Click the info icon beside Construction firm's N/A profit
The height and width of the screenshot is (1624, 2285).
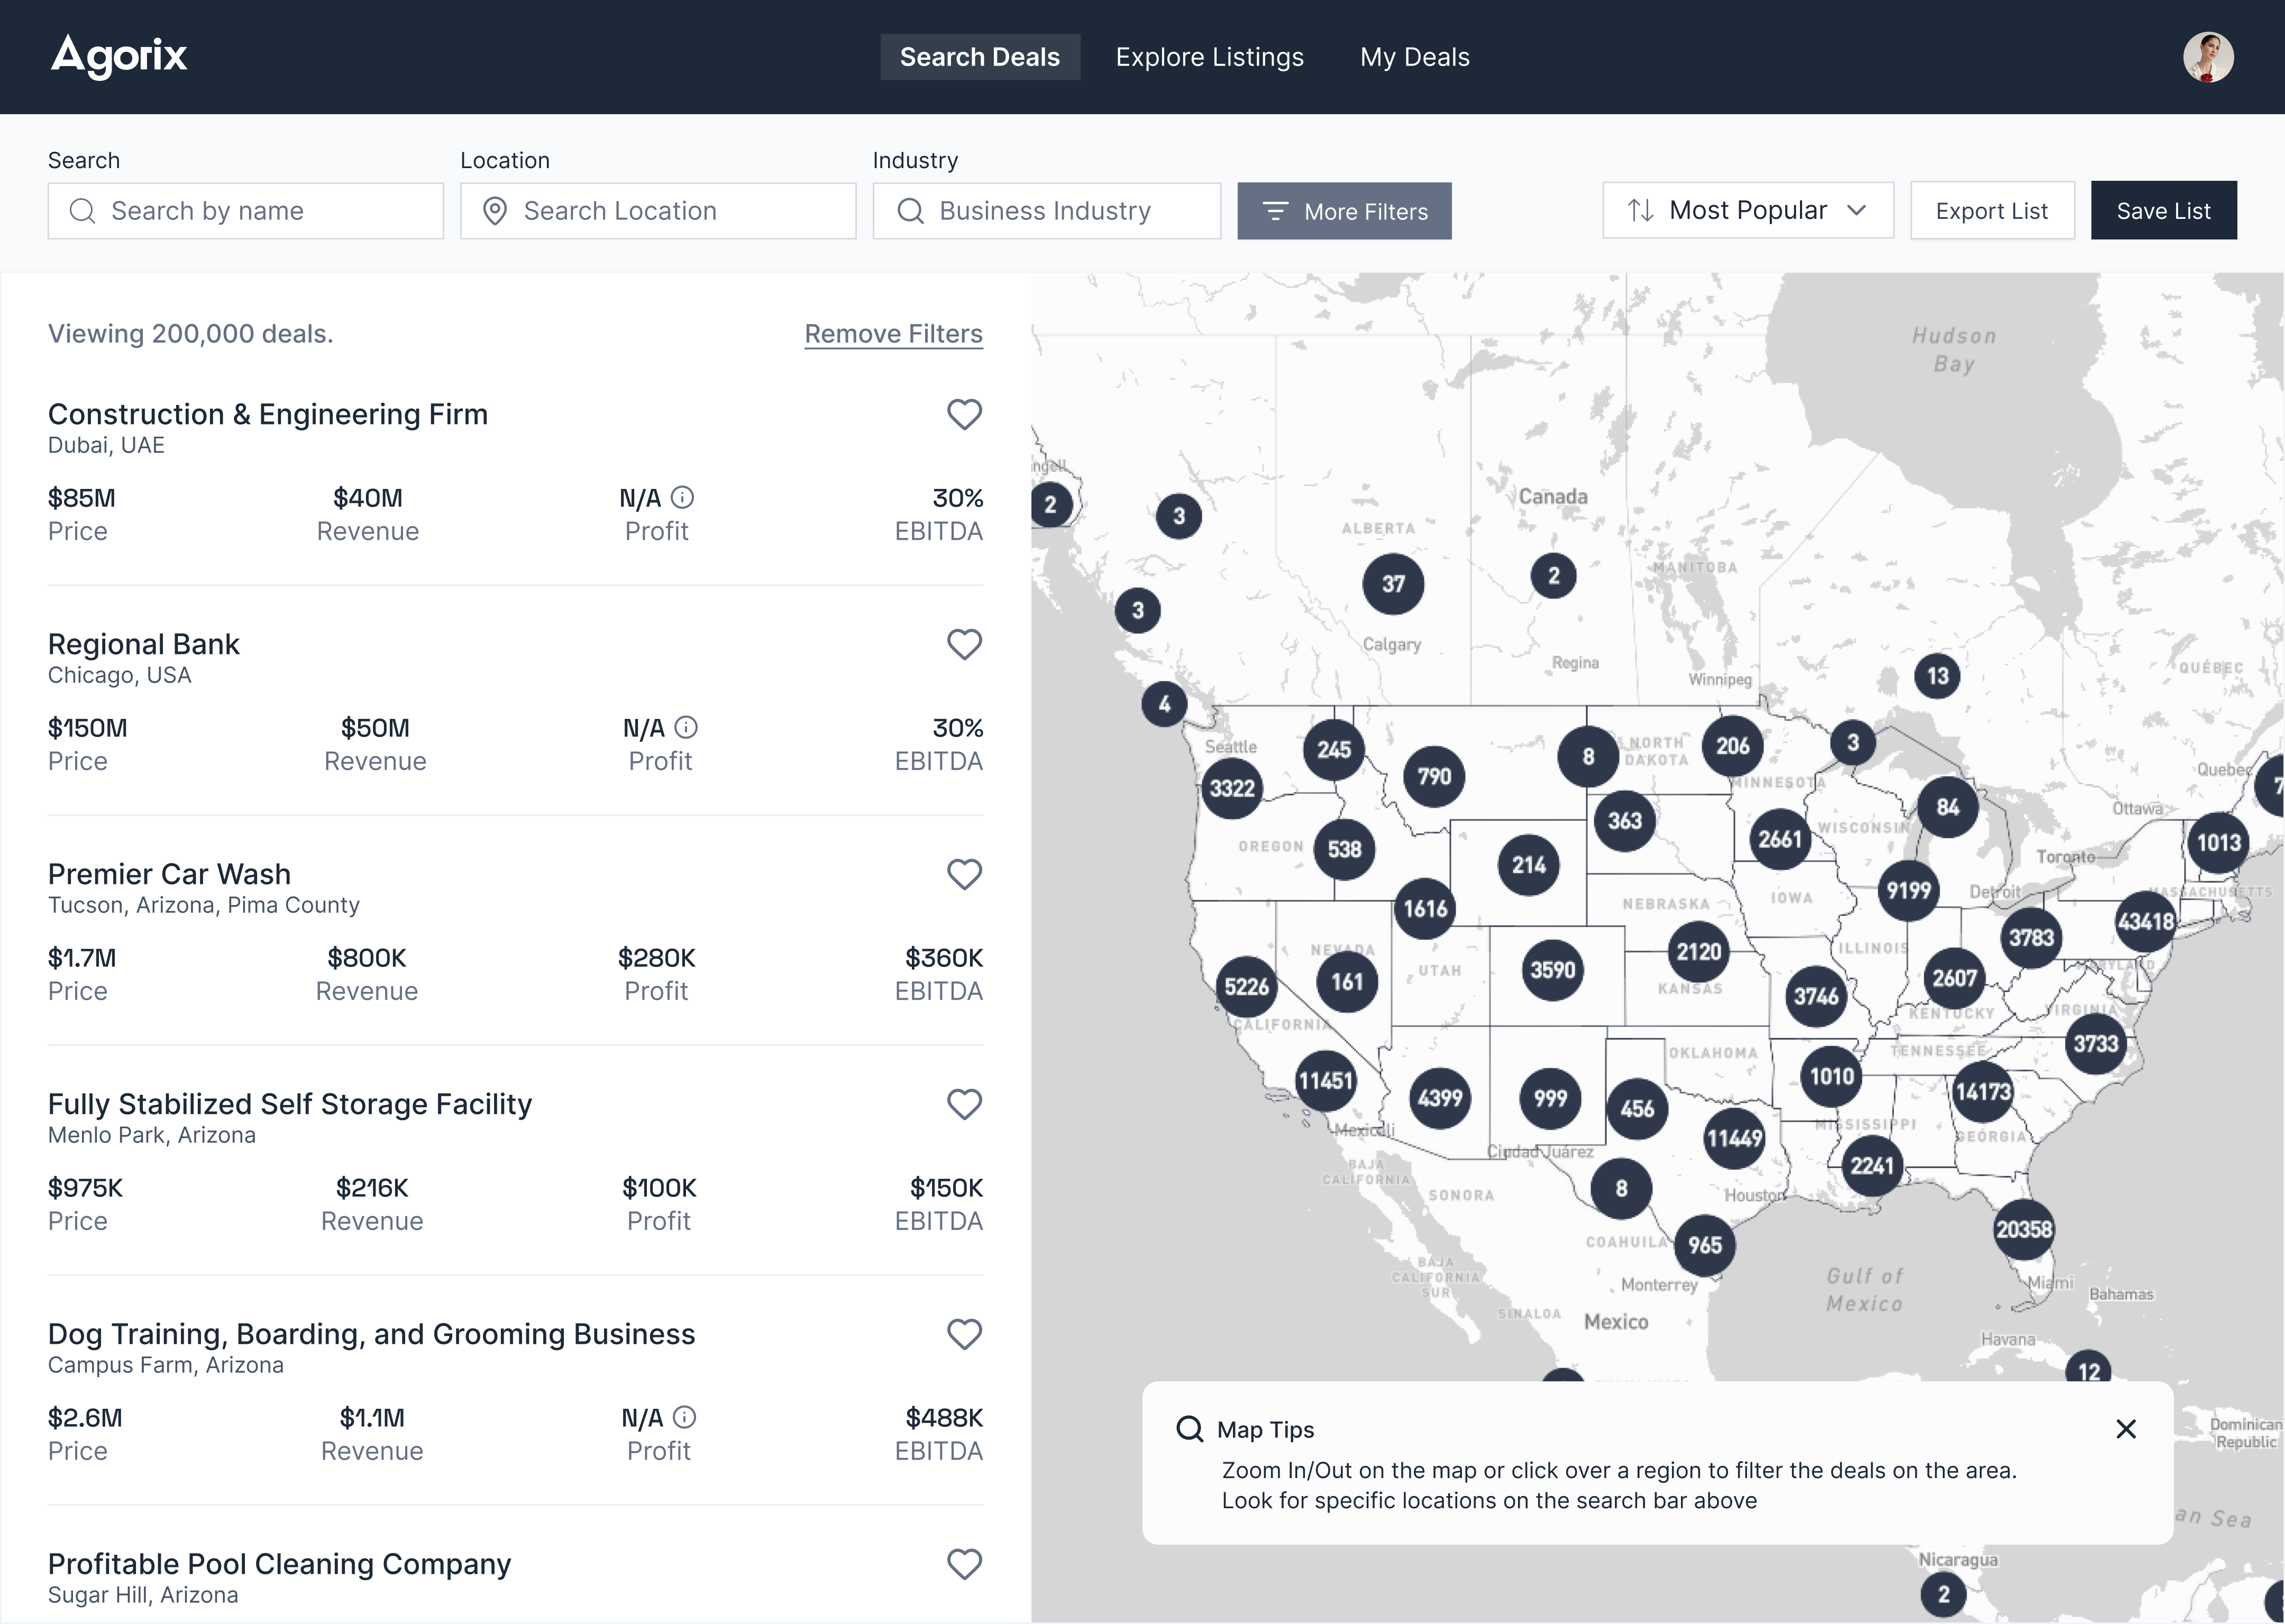point(682,497)
